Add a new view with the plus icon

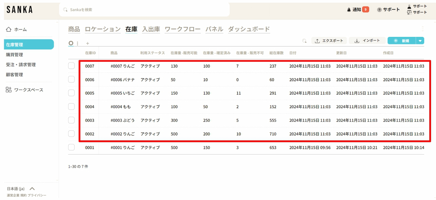tap(87, 43)
